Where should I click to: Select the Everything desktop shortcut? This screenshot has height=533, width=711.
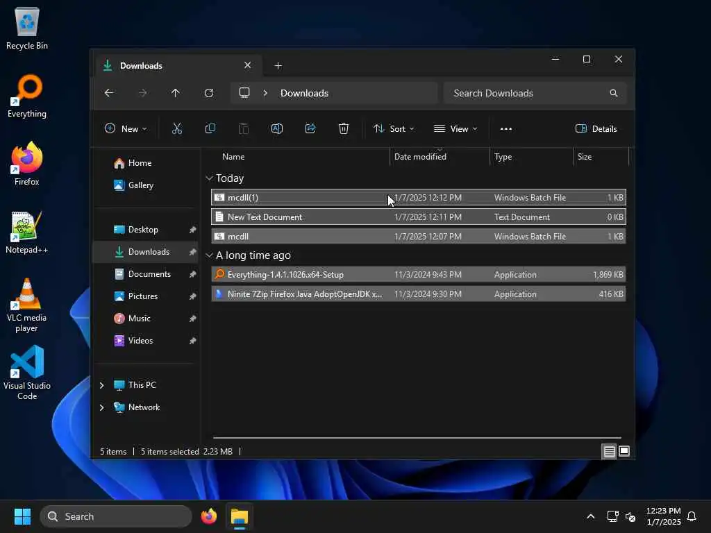(x=27, y=96)
